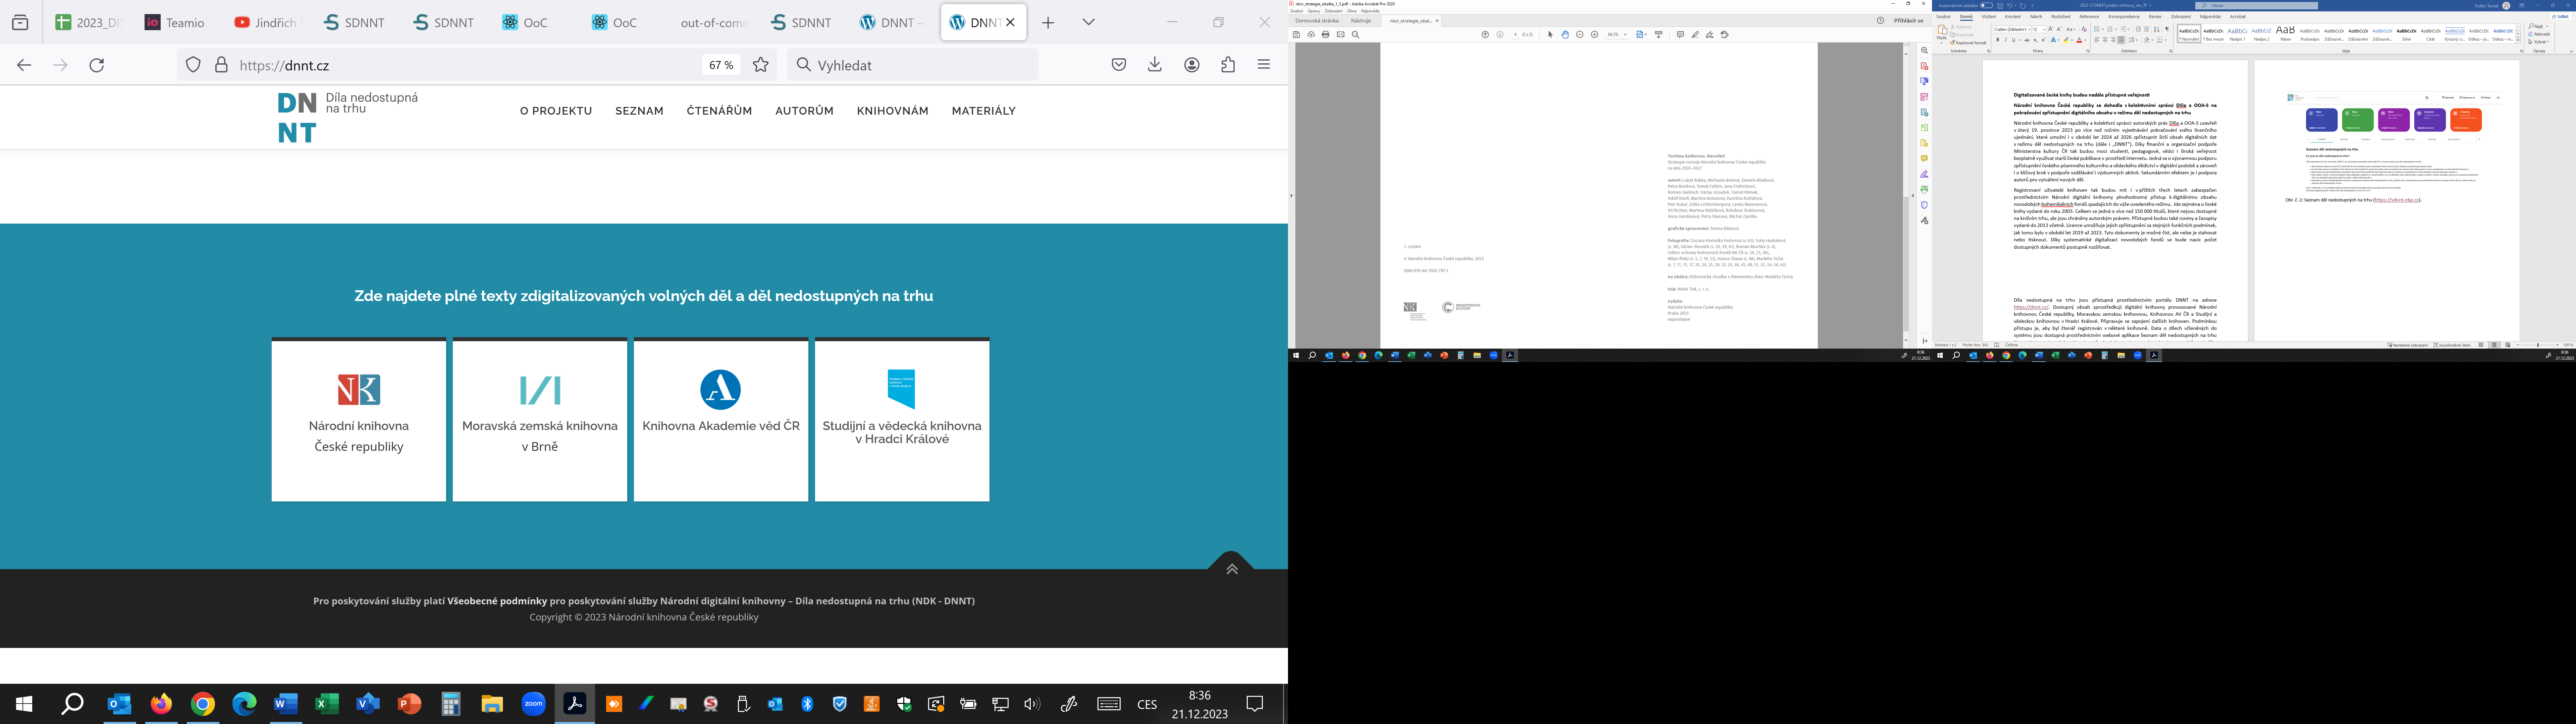
Task: Open the ČTENÁŘŮM menu on dnnt.cz
Action: coord(719,111)
